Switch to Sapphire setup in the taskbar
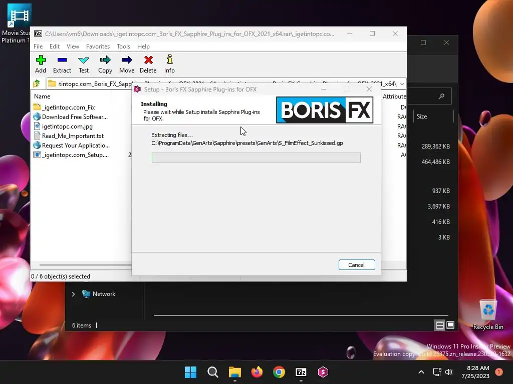The image size is (513, 384). point(323,372)
